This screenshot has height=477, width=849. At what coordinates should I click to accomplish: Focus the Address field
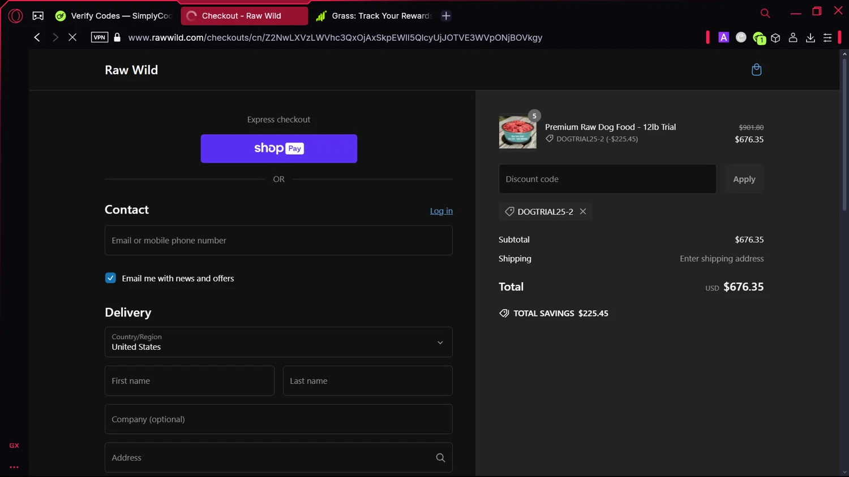278,457
